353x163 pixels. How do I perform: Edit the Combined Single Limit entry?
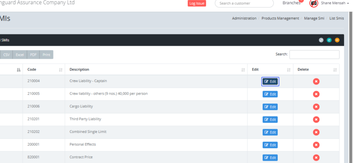(270, 132)
